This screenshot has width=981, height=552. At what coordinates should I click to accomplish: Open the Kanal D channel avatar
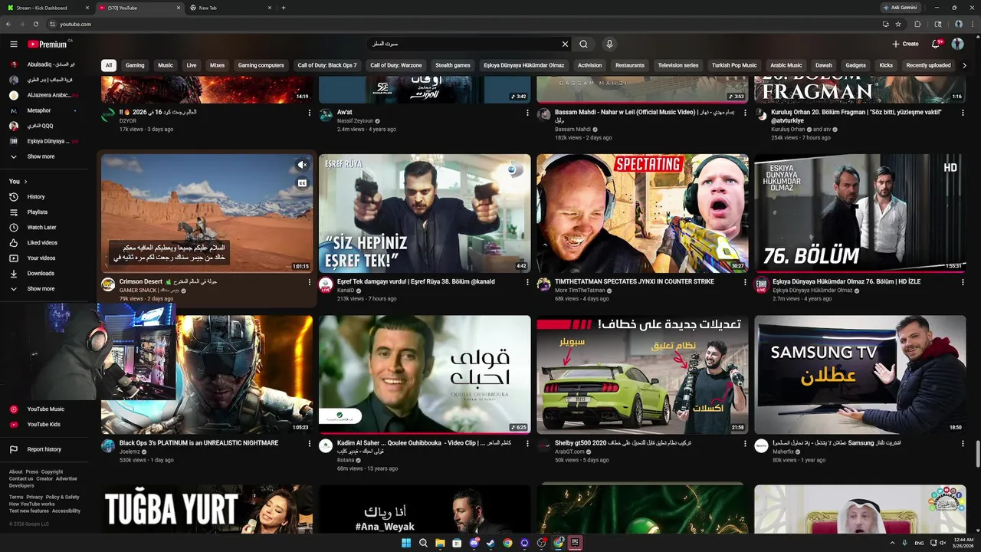tap(326, 284)
